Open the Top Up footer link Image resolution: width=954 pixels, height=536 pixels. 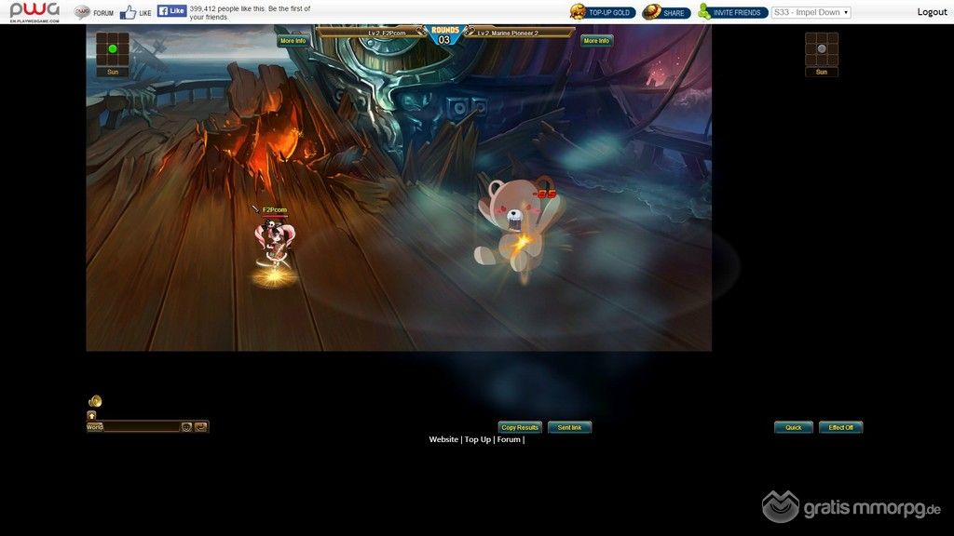(x=477, y=439)
